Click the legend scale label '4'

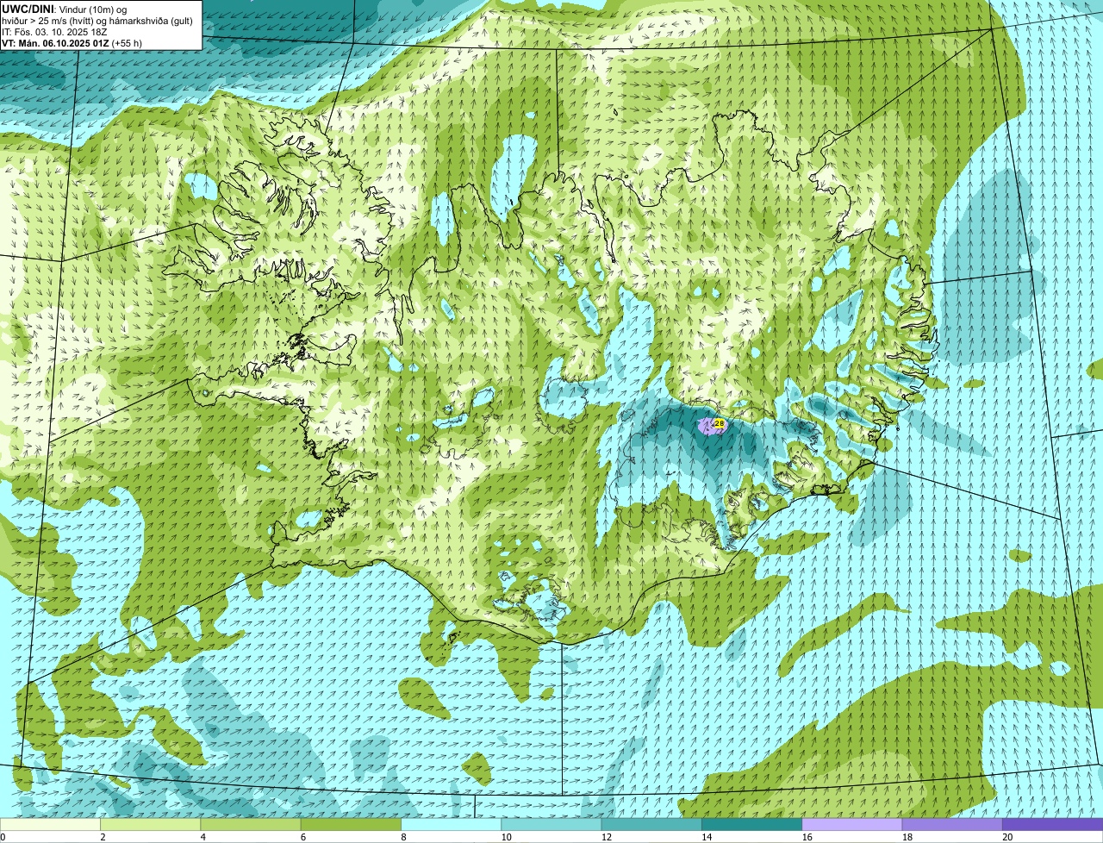(x=203, y=837)
